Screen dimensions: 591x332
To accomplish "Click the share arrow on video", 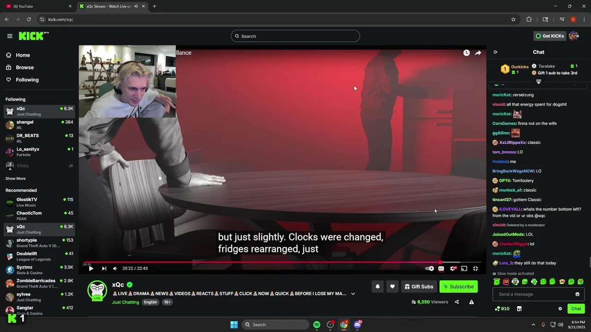I will point(478,53).
